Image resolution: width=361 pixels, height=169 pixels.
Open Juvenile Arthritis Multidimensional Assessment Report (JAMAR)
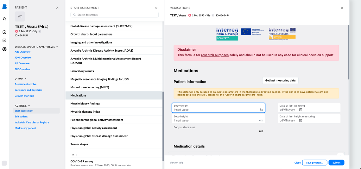[x=114, y=61]
